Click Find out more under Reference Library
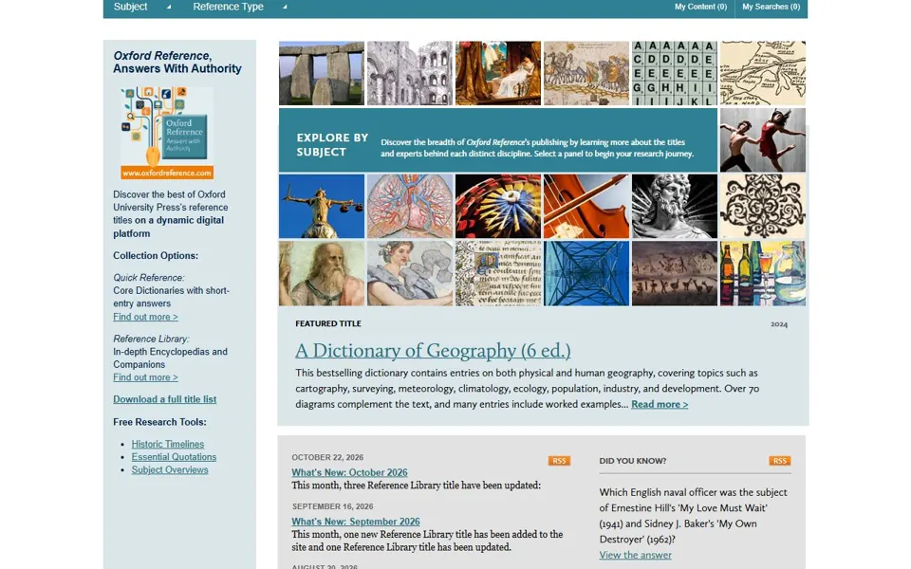 point(145,377)
